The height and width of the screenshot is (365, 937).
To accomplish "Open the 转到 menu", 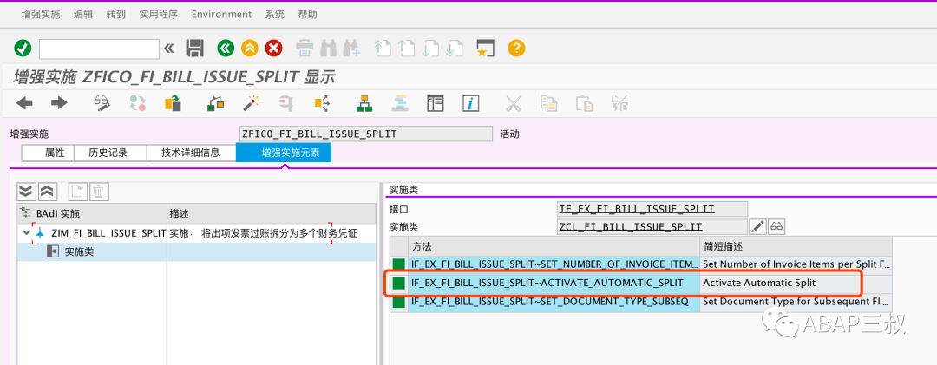I will [116, 15].
